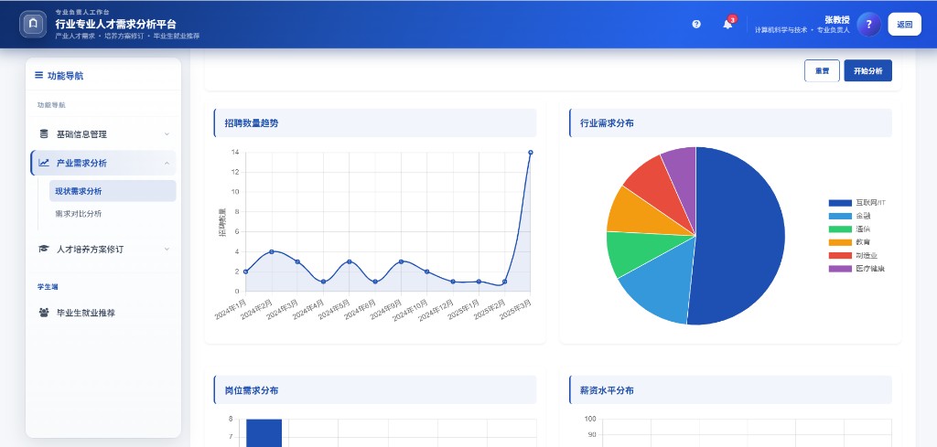Open 需求对比分析 submenu item
Screen dimensions: 937x447
pos(113,214)
